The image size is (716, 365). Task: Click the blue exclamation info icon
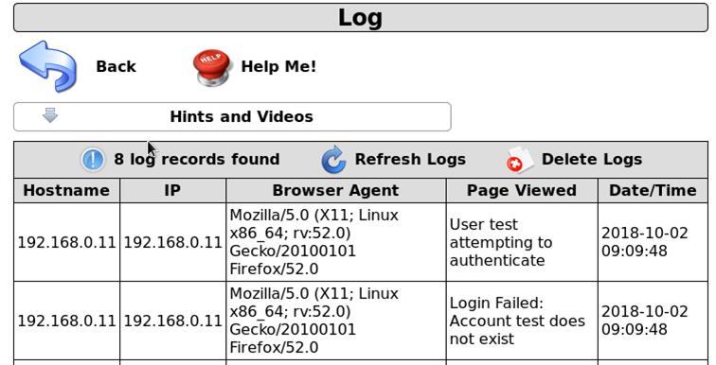pos(93,160)
